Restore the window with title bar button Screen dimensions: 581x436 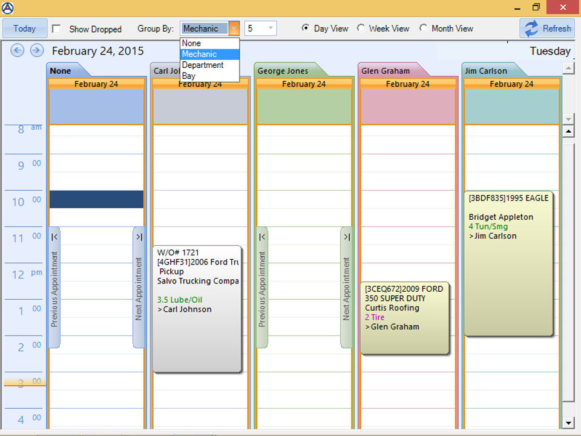[536, 7]
